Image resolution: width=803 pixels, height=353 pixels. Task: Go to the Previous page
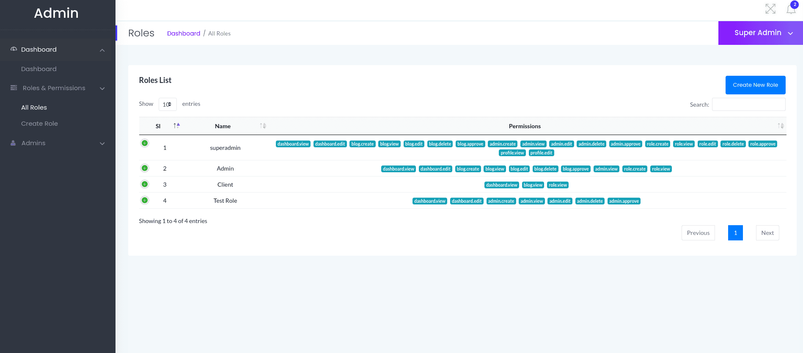698,233
